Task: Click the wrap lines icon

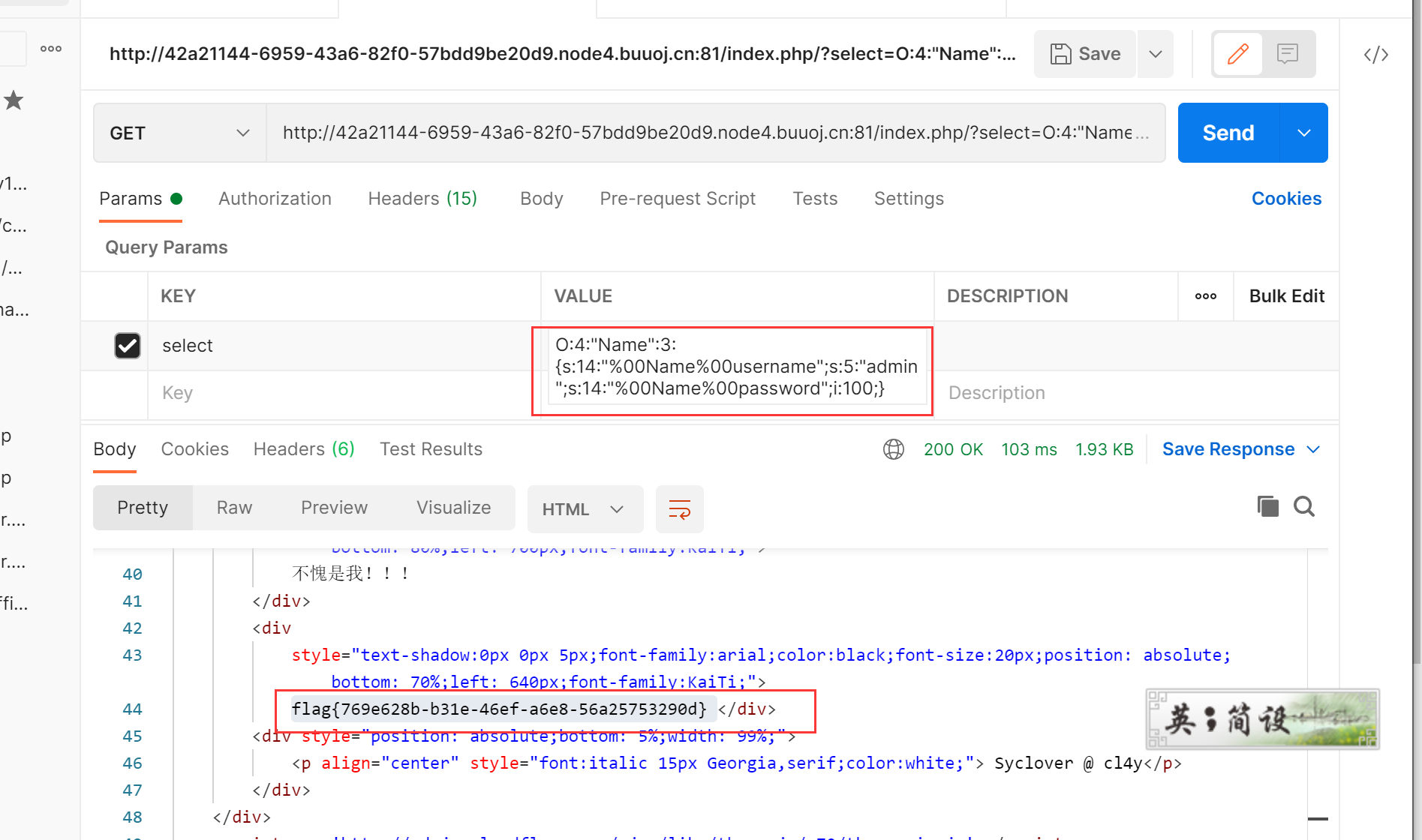Action: (679, 509)
